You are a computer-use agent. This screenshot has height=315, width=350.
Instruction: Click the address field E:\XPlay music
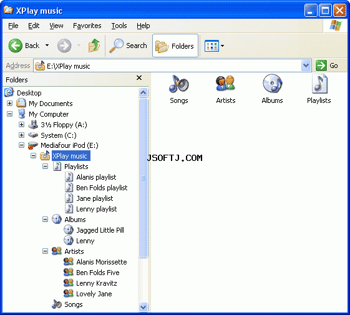pos(167,66)
